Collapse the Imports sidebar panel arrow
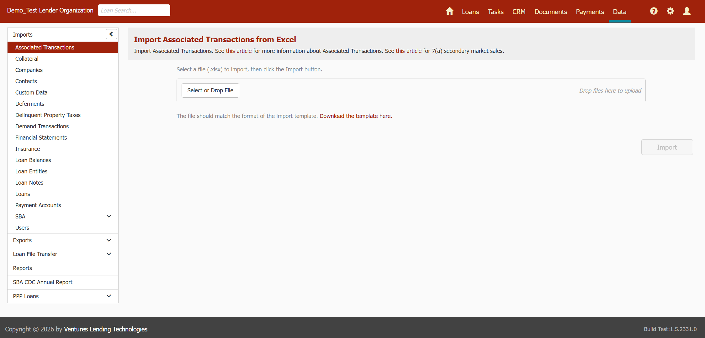This screenshot has height=338, width=705. click(x=111, y=34)
